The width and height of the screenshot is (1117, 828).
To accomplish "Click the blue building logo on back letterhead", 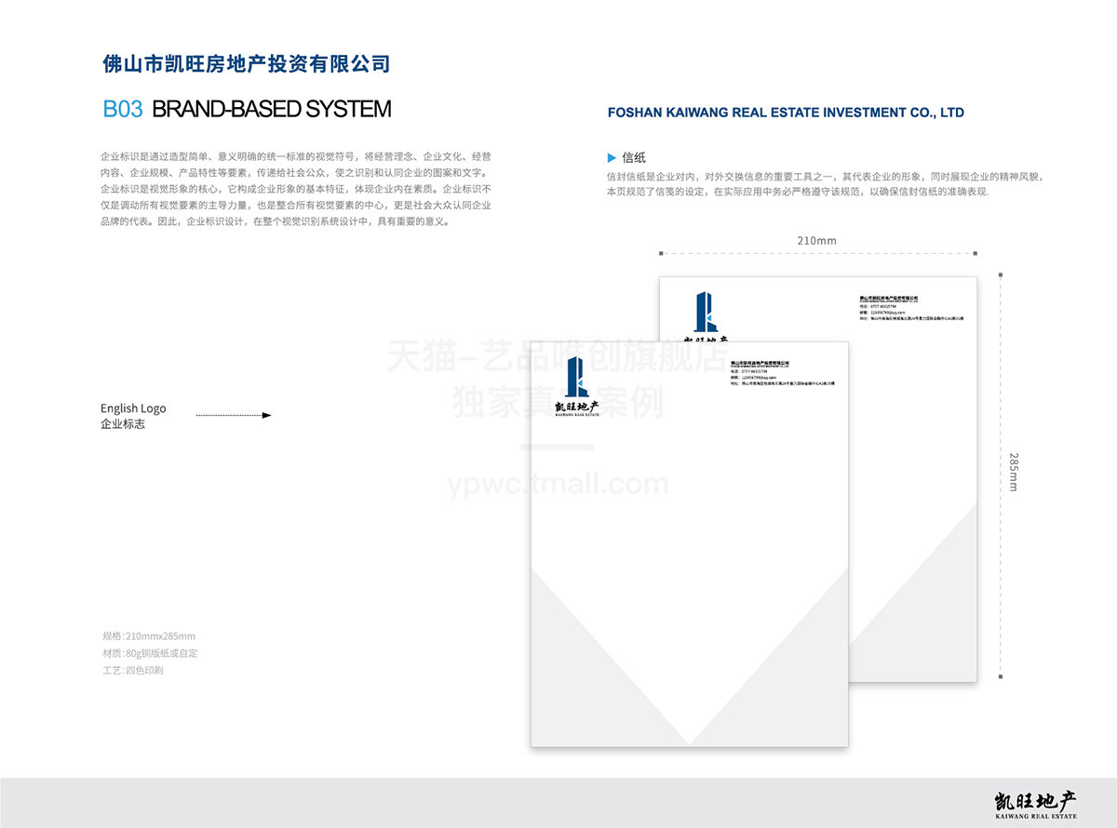I will (706, 311).
